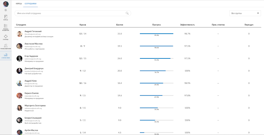Sort by Баллов column header

120,25
